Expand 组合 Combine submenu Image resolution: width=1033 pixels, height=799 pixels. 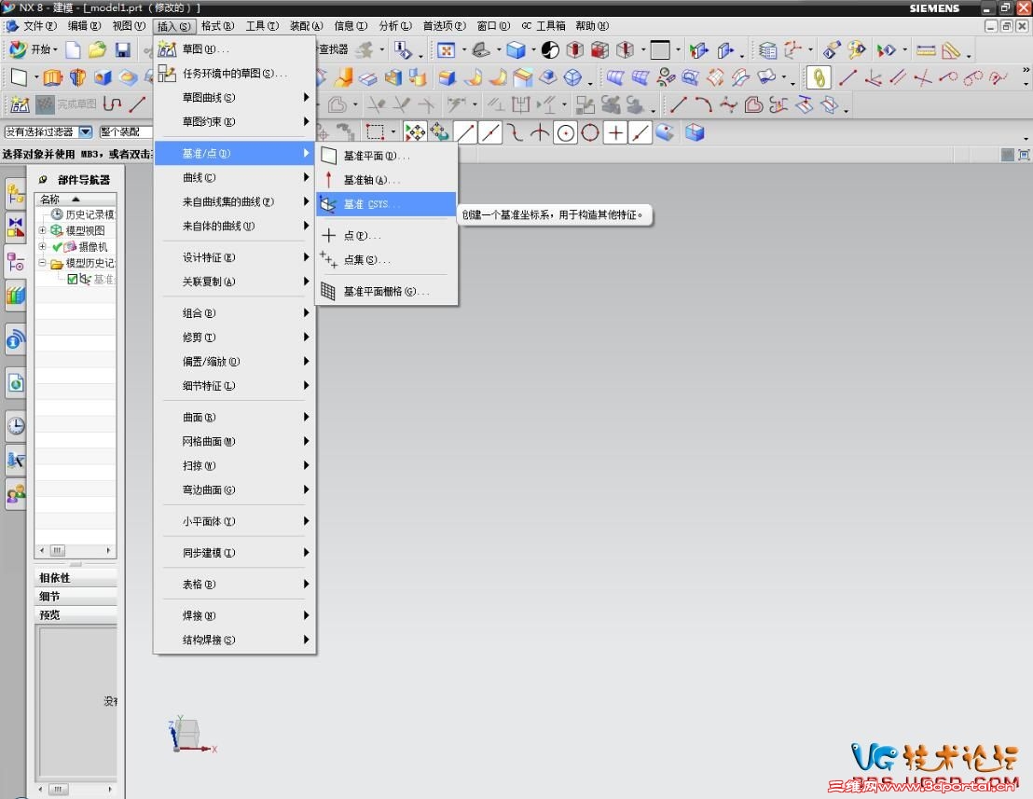pyautogui.click(x=235, y=313)
